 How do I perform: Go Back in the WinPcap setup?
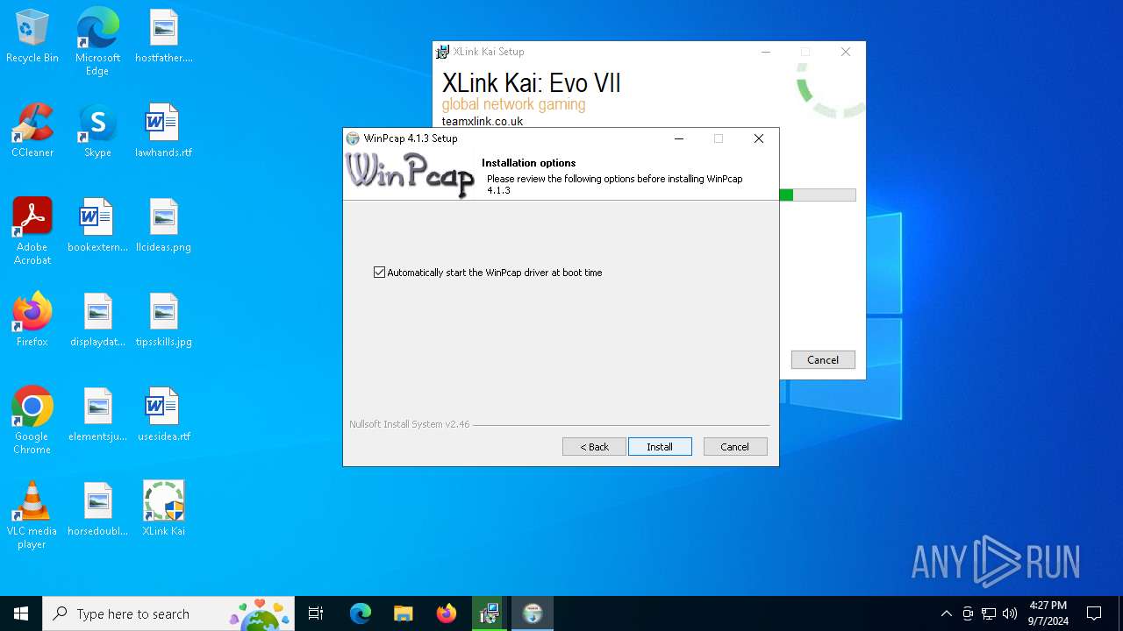coord(594,447)
